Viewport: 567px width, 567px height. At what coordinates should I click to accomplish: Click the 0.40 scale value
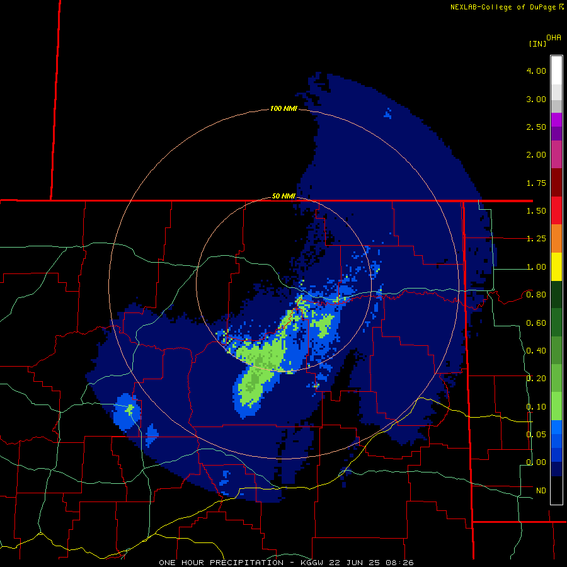coord(536,351)
